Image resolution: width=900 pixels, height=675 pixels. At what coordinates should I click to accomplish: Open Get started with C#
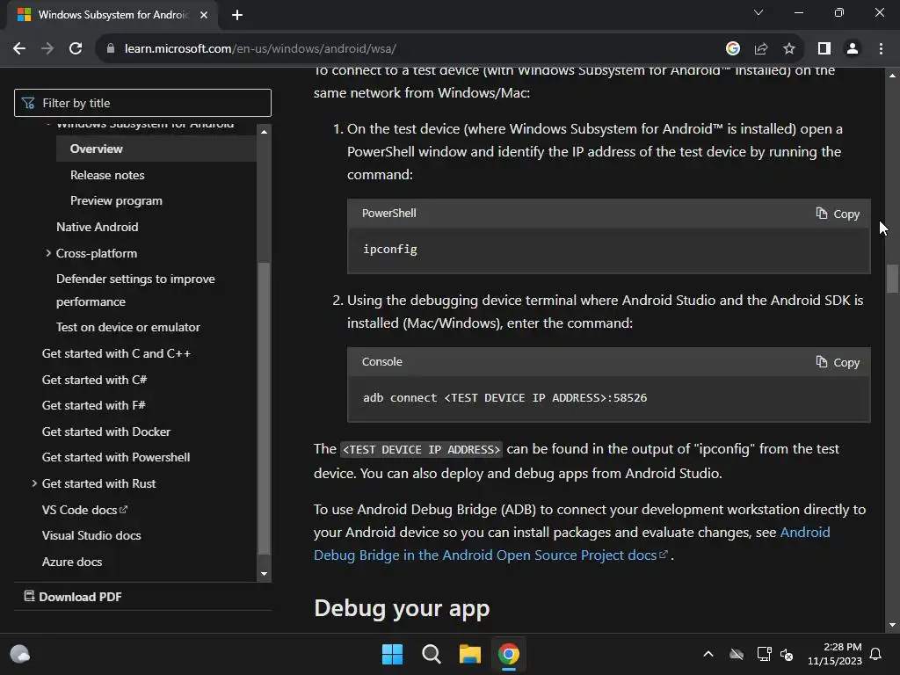coord(95,380)
